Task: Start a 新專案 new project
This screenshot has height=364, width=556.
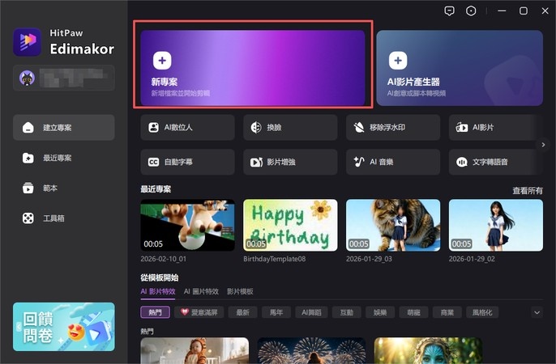Action: [253, 68]
